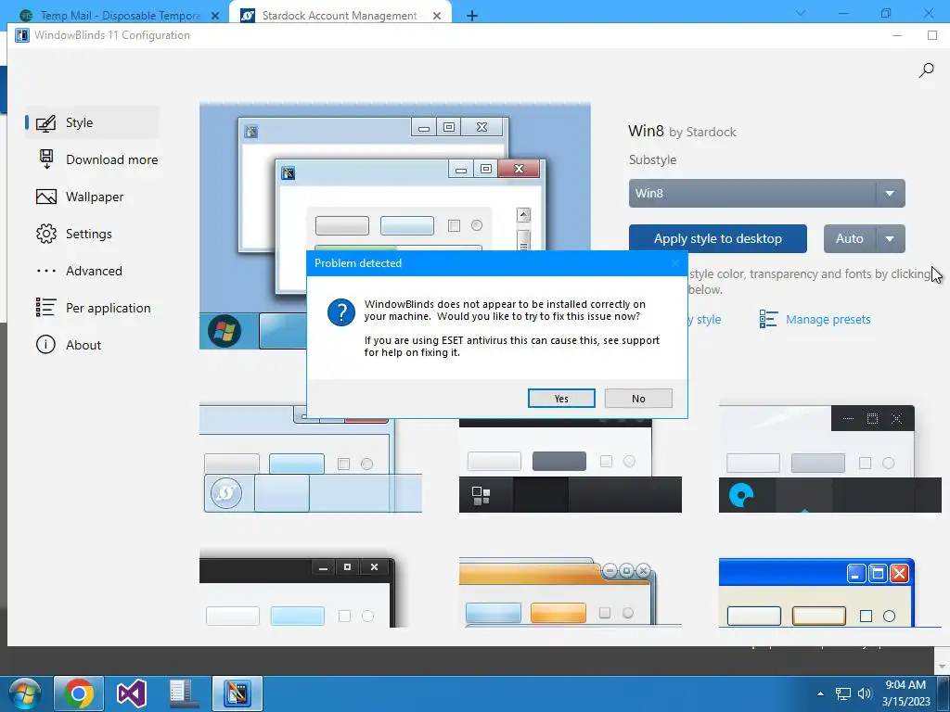Click Yes in the Problem detected dialog
This screenshot has height=712, width=950.
(561, 399)
